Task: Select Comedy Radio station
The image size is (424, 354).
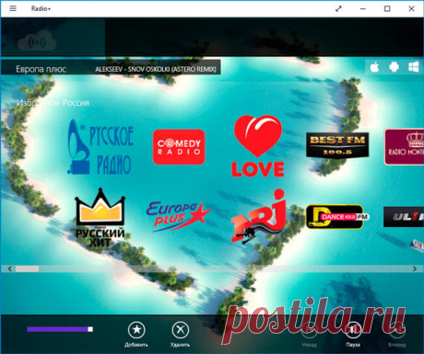Action: [179, 147]
